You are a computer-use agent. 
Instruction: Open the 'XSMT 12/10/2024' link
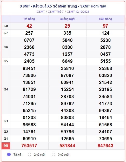click(x=78, y=12)
